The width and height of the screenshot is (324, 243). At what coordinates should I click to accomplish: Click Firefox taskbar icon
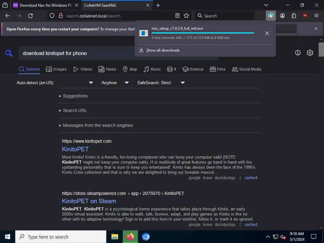pyautogui.click(x=130, y=237)
